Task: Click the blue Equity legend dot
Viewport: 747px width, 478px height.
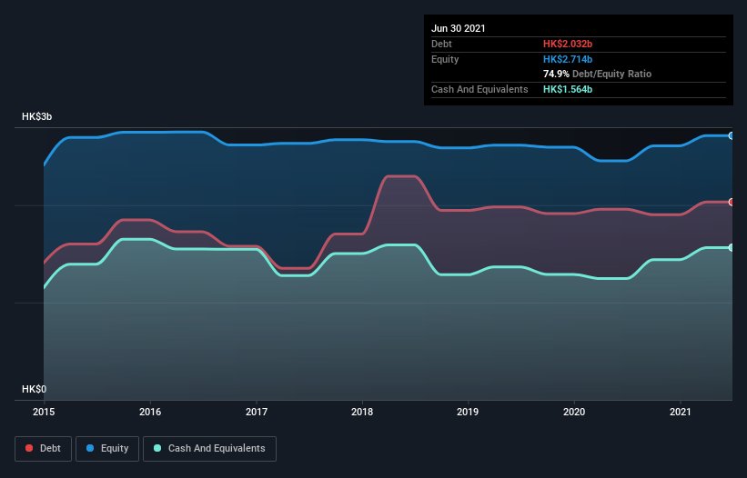Action: point(90,448)
